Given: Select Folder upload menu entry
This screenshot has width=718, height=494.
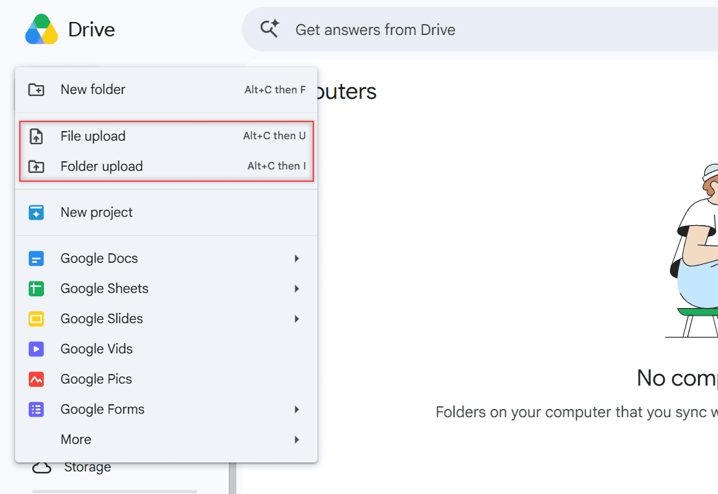Looking at the screenshot, I should tap(166, 167).
